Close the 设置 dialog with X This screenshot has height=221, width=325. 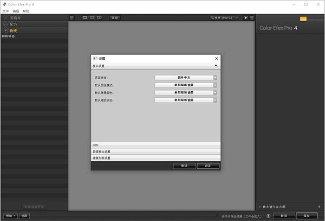coord(216,59)
